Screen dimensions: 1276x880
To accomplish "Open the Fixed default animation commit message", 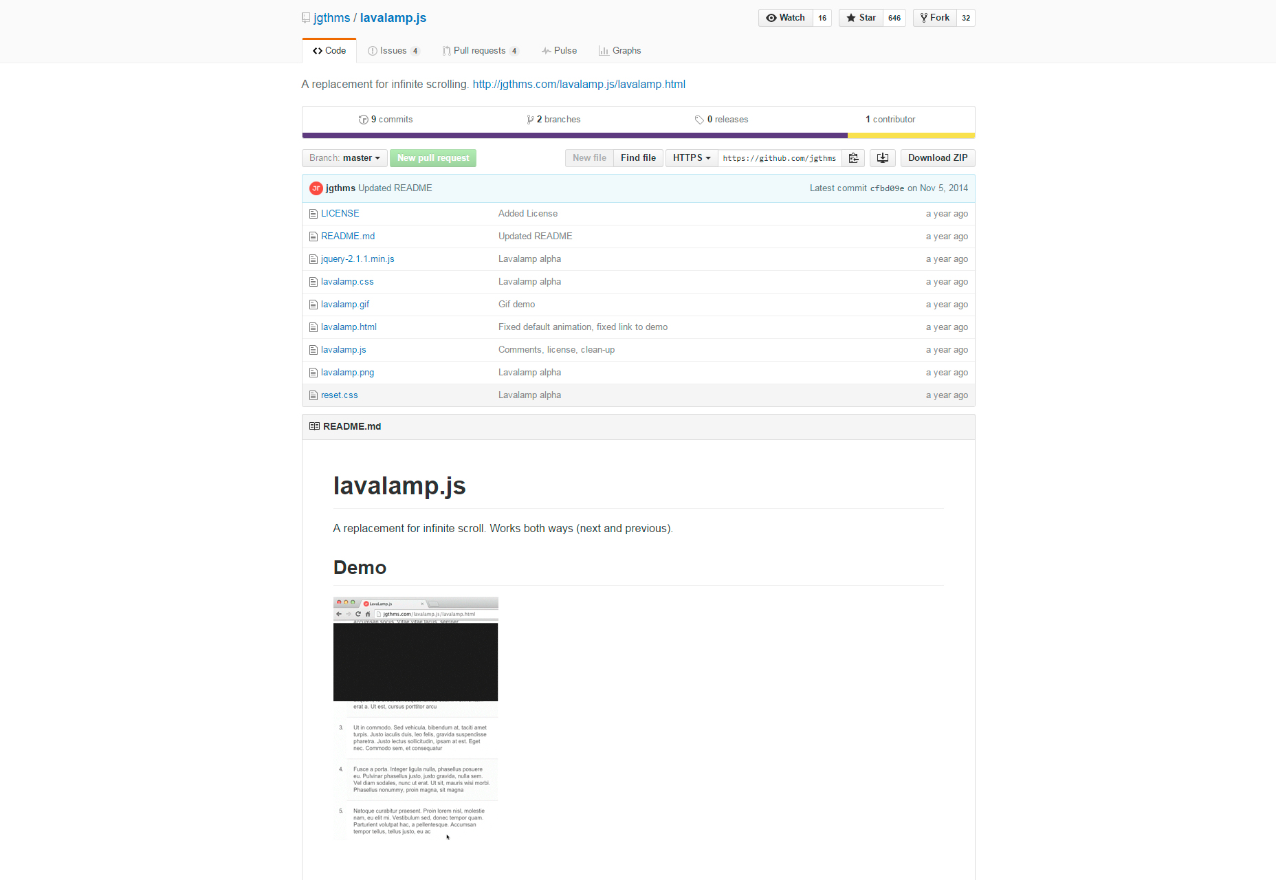I will tap(583, 327).
